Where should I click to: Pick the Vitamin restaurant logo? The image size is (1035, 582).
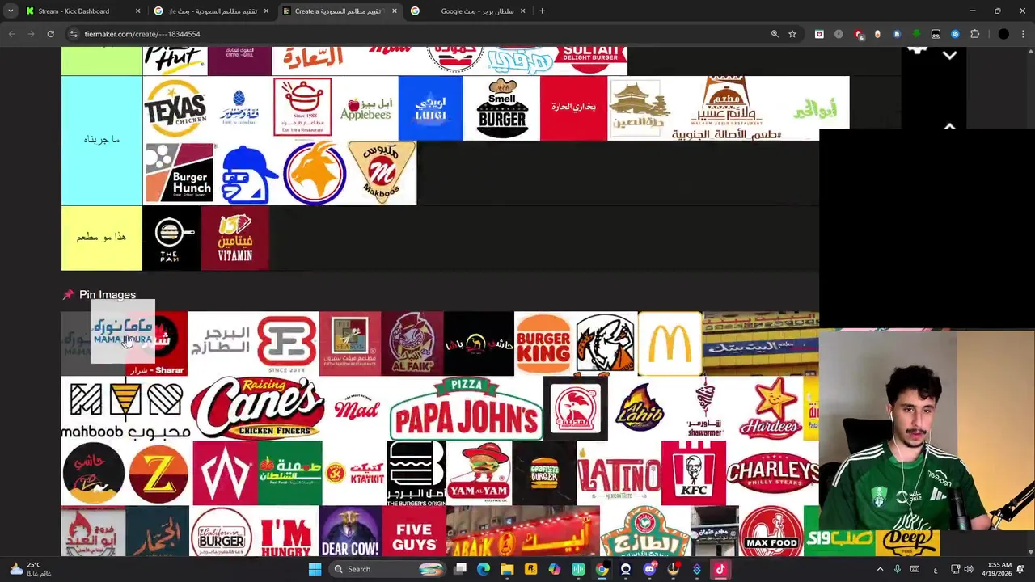coord(234,238)
